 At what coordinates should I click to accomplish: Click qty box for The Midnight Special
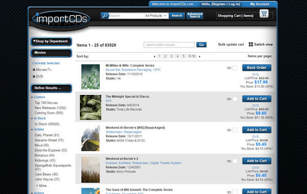click(x=235, y=99)
